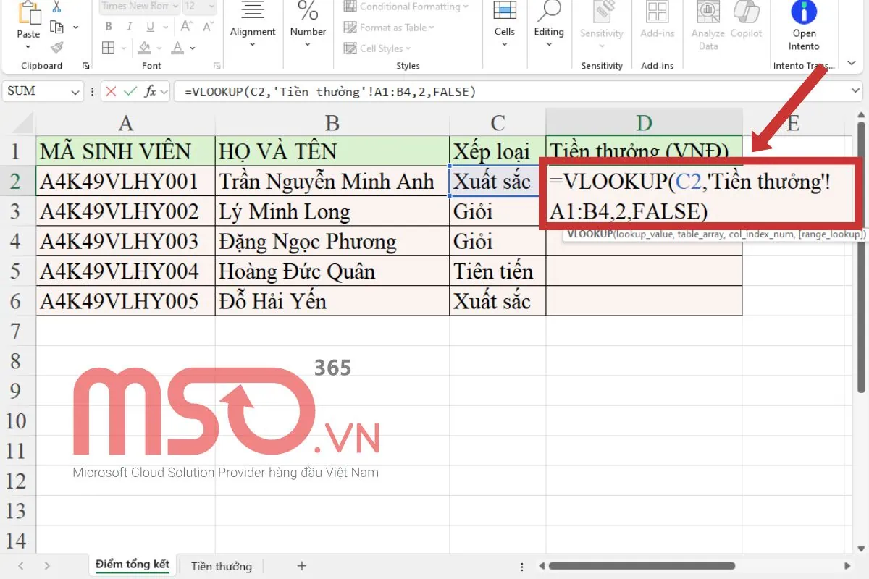This screenshot has height=579, width=869.
Task: Switch to the Tiền thưởng sheet tab
Action: point(220,565)
